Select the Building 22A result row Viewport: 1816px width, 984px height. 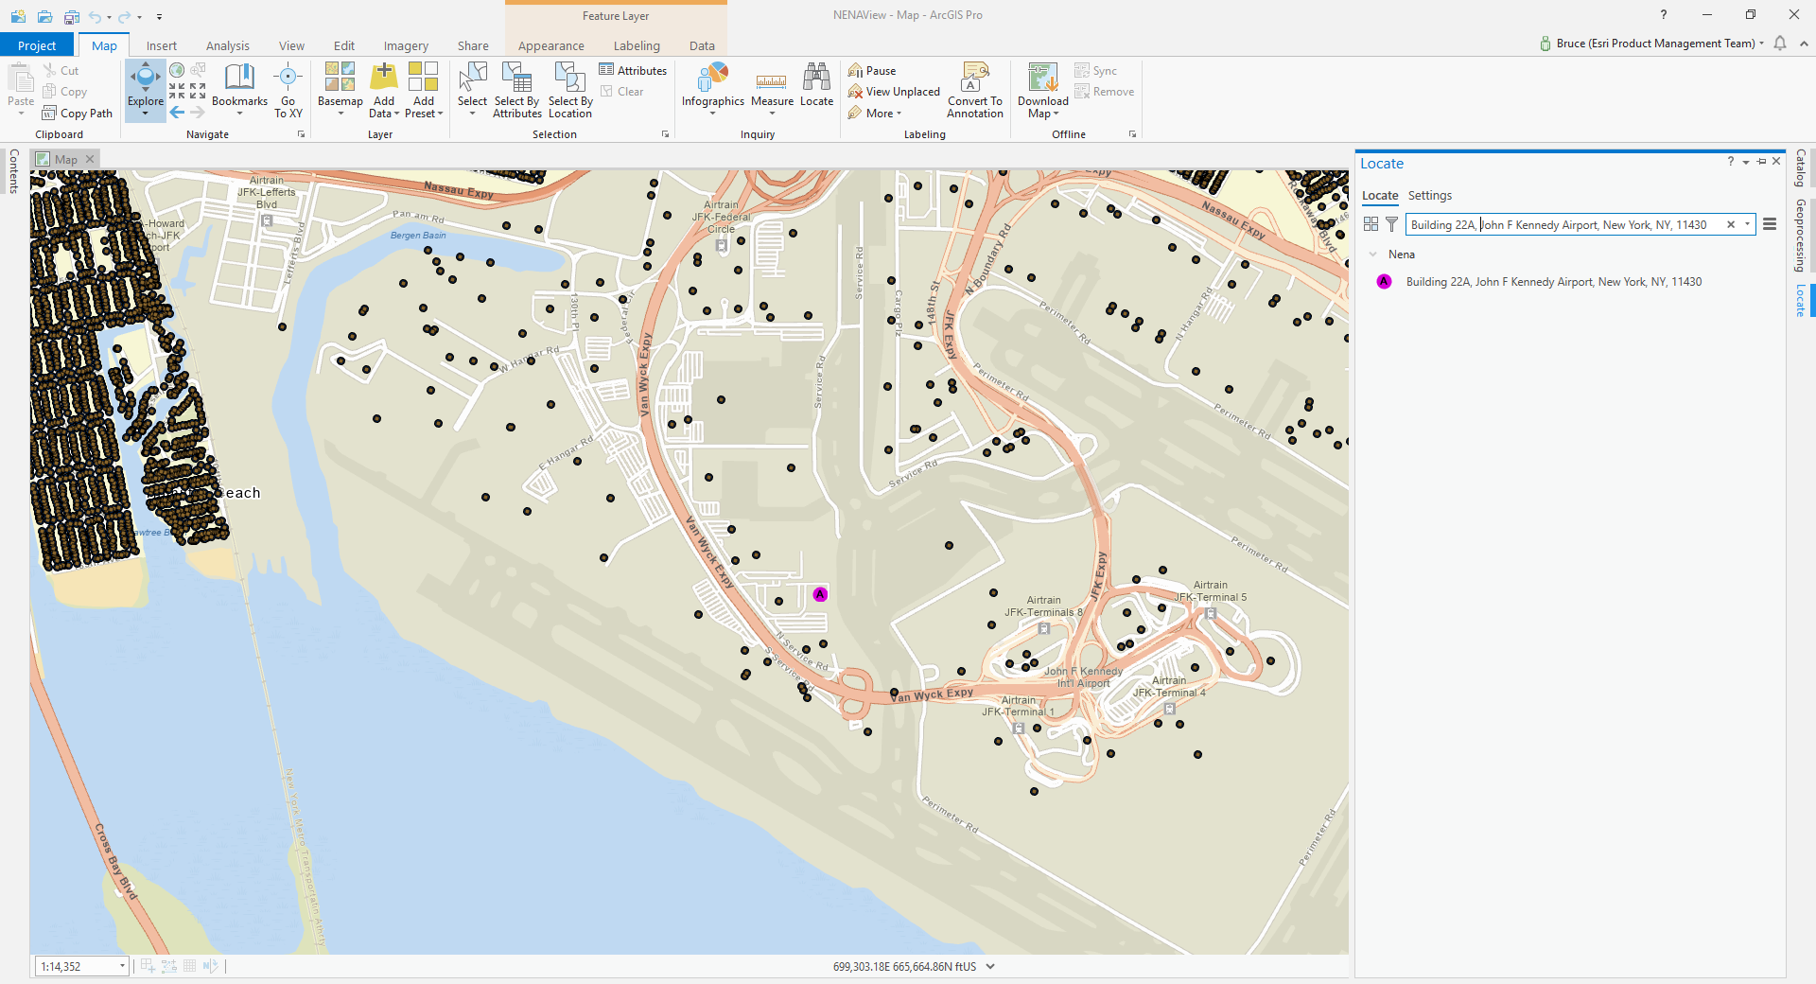(1553, 282)
